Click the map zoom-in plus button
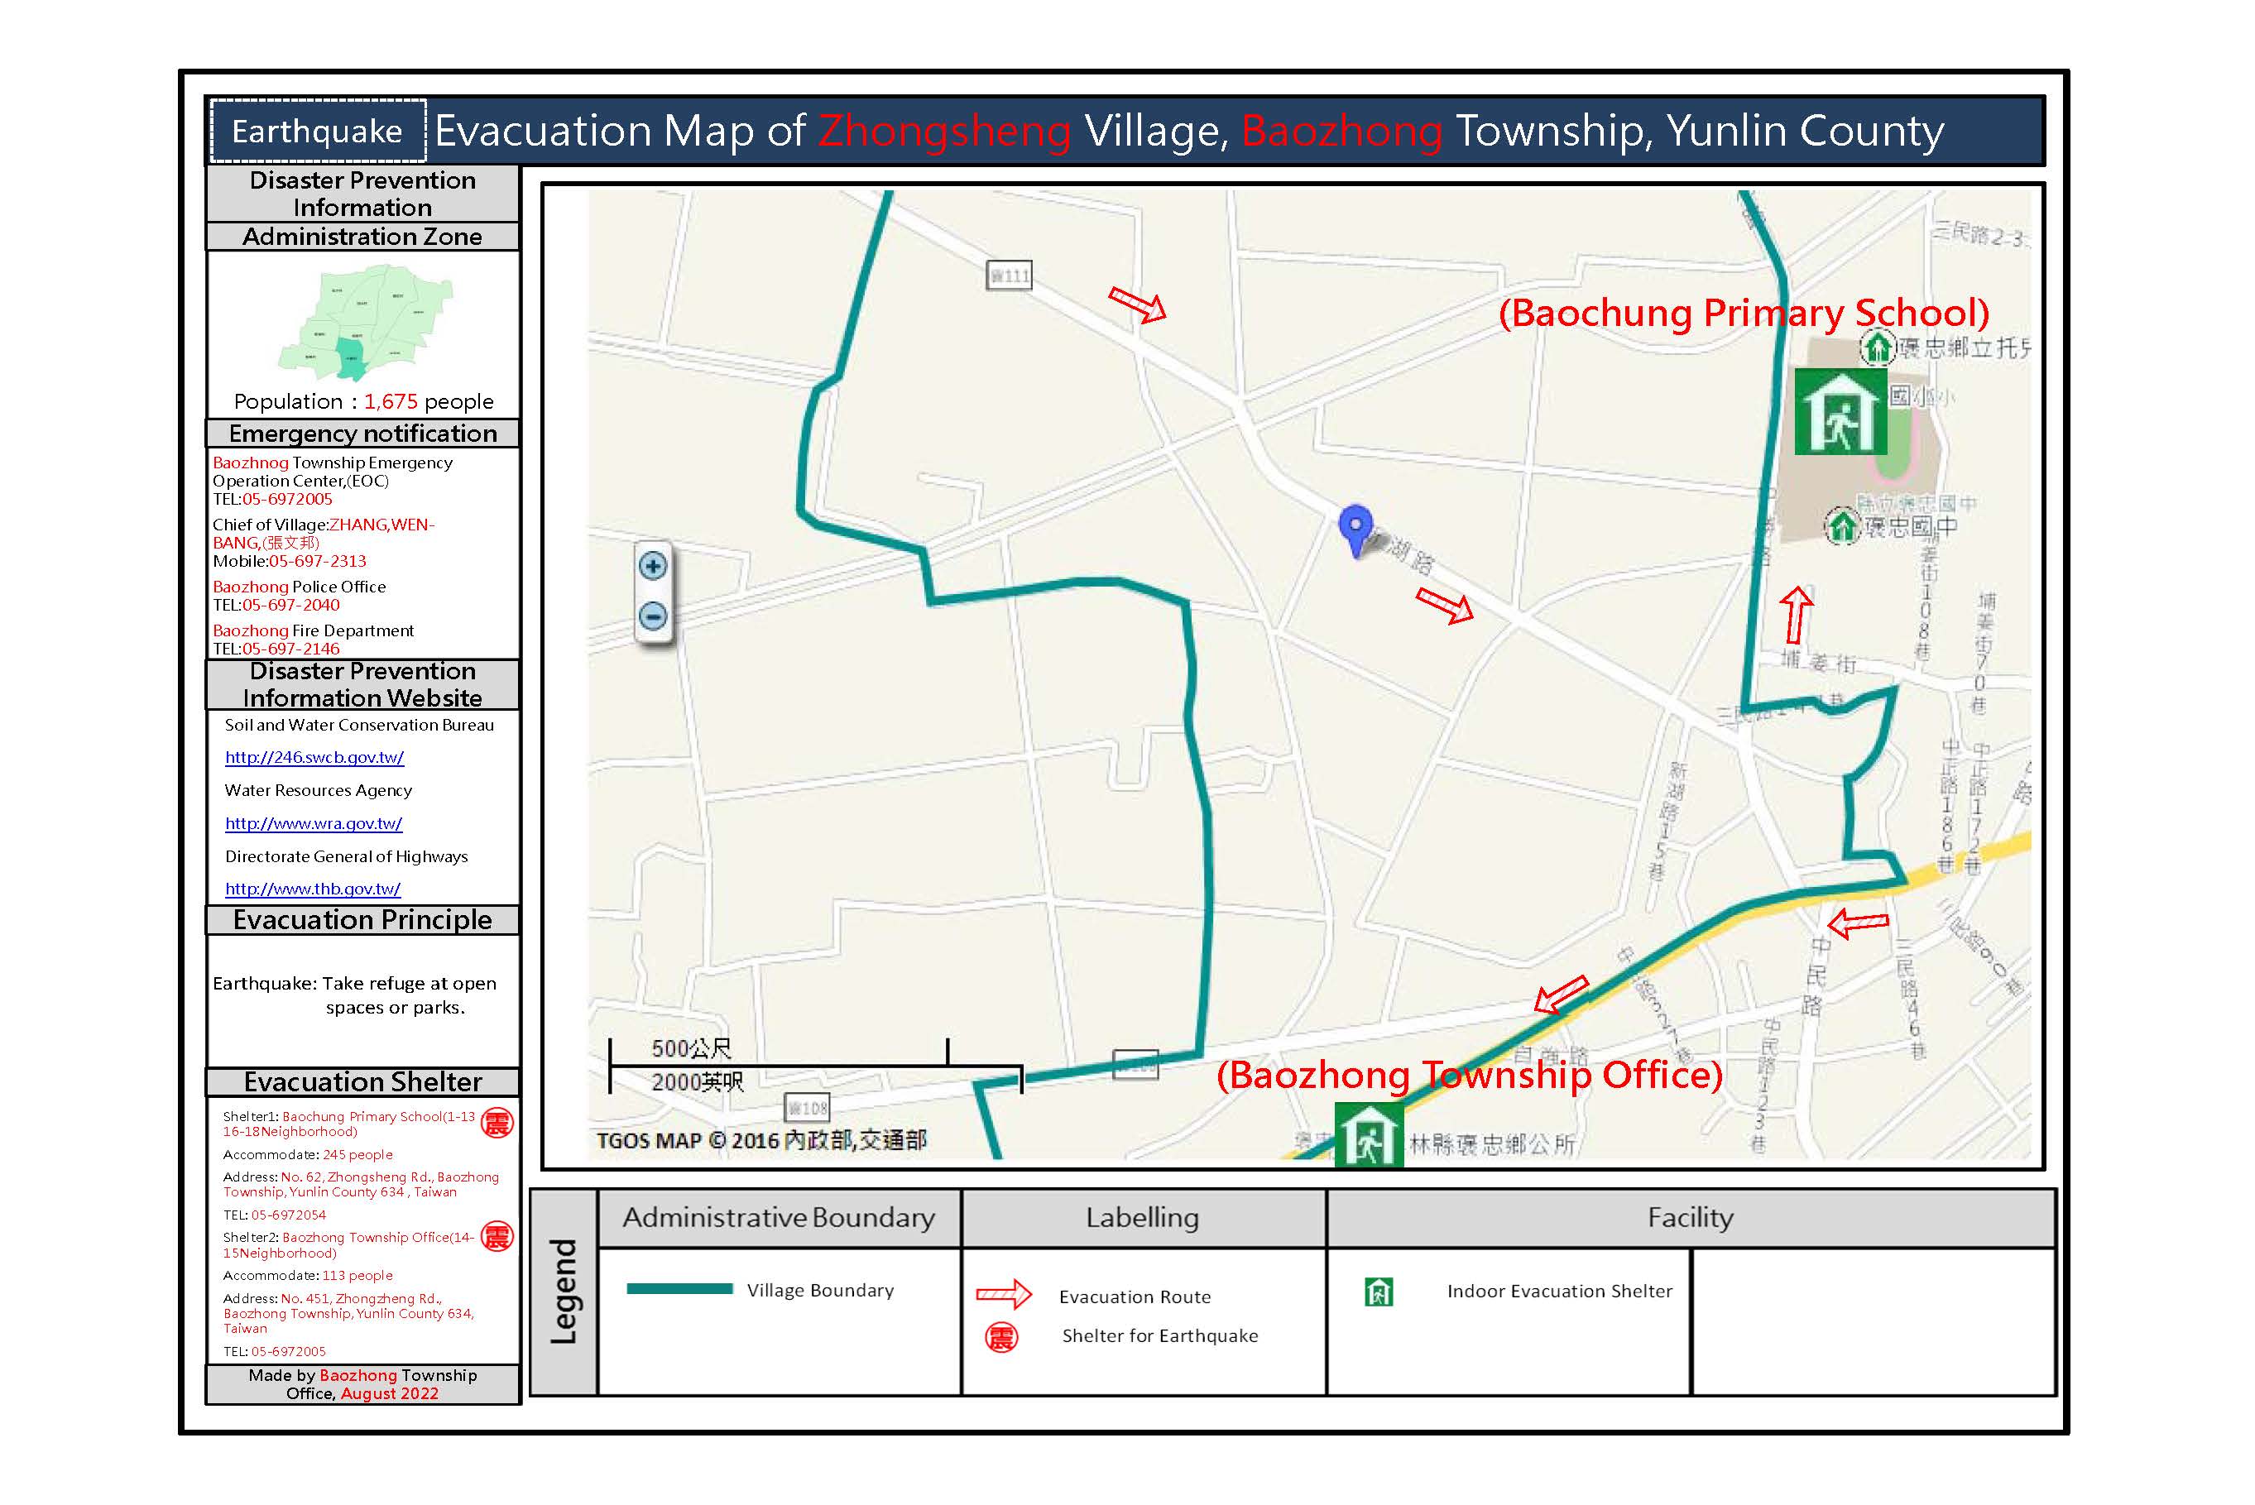This screenshot has height=1505, width=2255. click(x=653, y=565)
